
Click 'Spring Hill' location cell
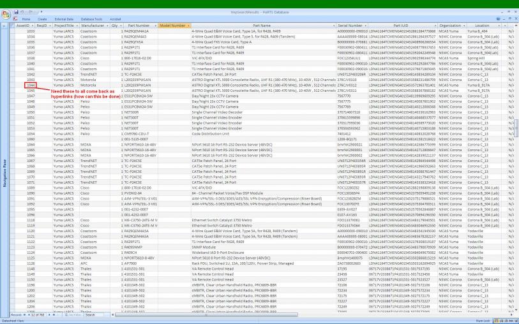pos(484,58)
